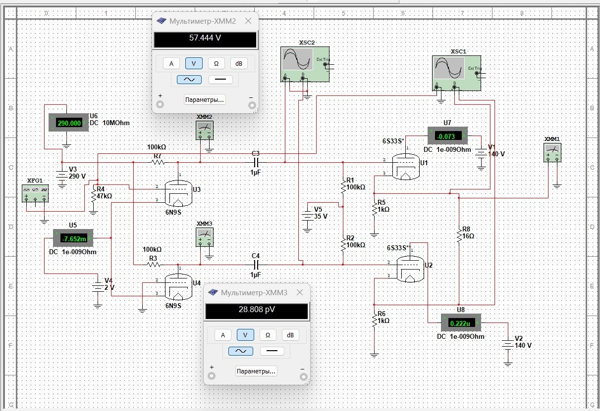The width and height of the screenshot is (600, 411).
Task: Select voltmeter (V) mode in the XMM3 multimeter
Action: (245, 335)
